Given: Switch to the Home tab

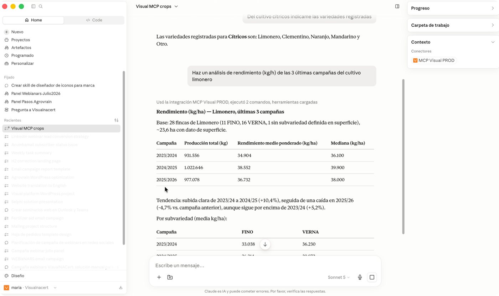Looking at the screenshot, I should (x=33, y=20).
